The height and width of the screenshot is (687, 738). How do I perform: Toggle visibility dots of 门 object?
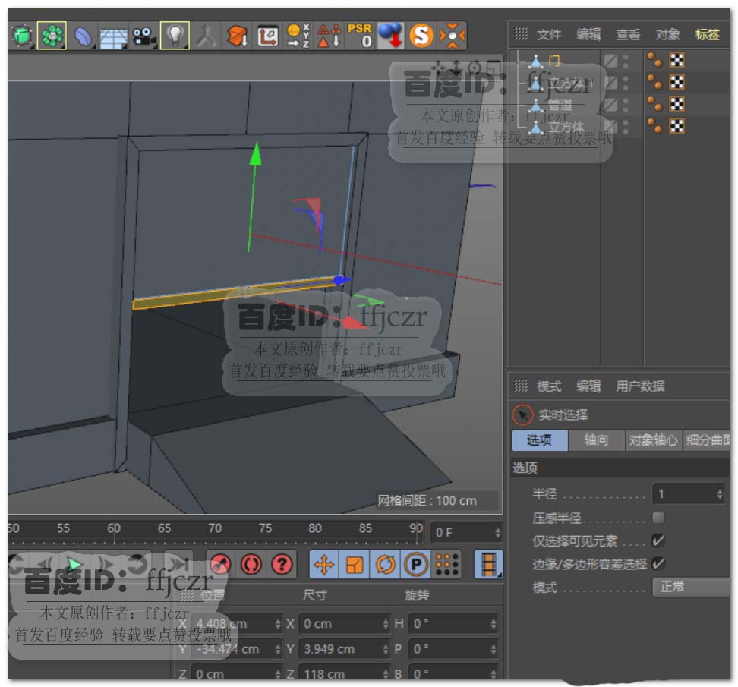point(626,60)
